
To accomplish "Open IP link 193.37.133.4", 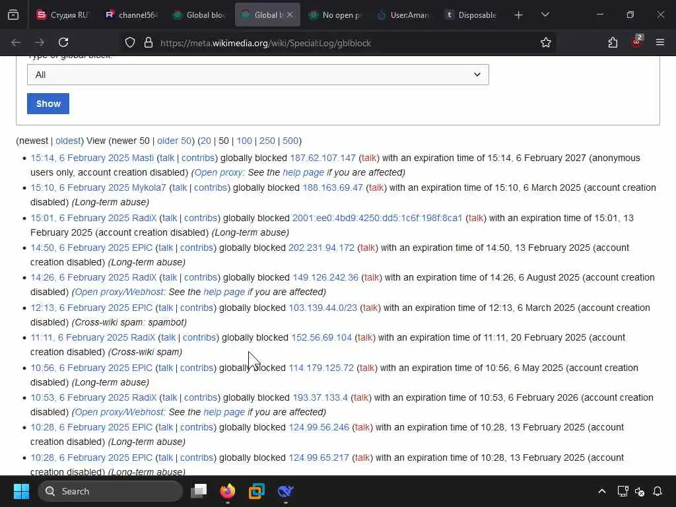I will tap(320, 397).
